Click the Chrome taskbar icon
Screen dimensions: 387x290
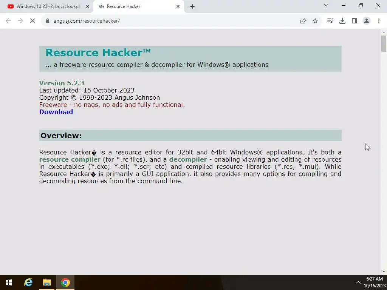pyautogui.click(x=65, y=282)
